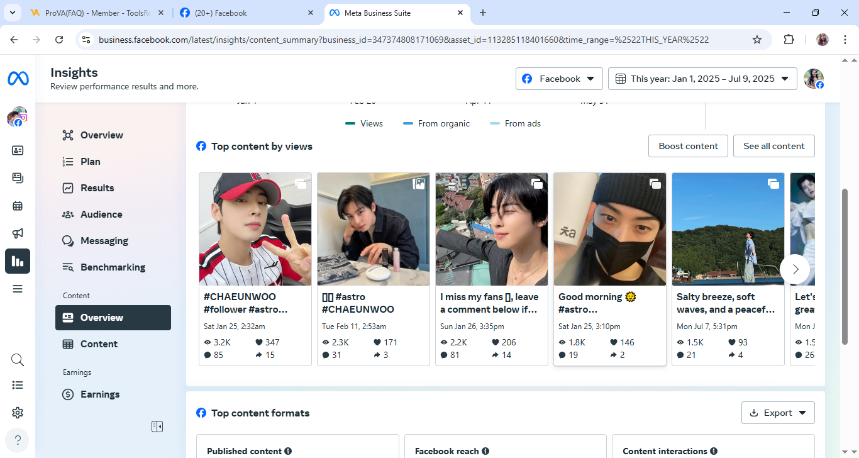
Task: Click the info icon beside Facebook reach
Action: (485, 451)
